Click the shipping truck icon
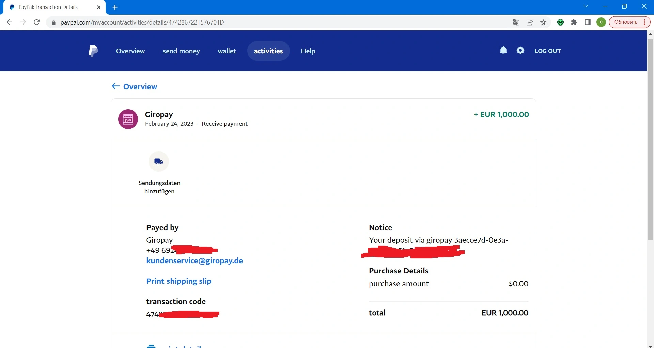The width and height of the screenshot is (654, 348). pos(159,161)
